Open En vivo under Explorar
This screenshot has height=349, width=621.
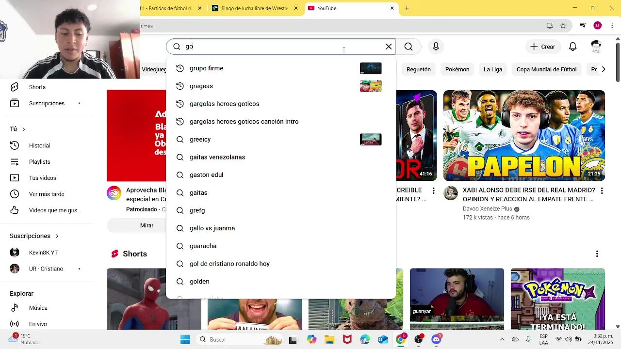38,324
